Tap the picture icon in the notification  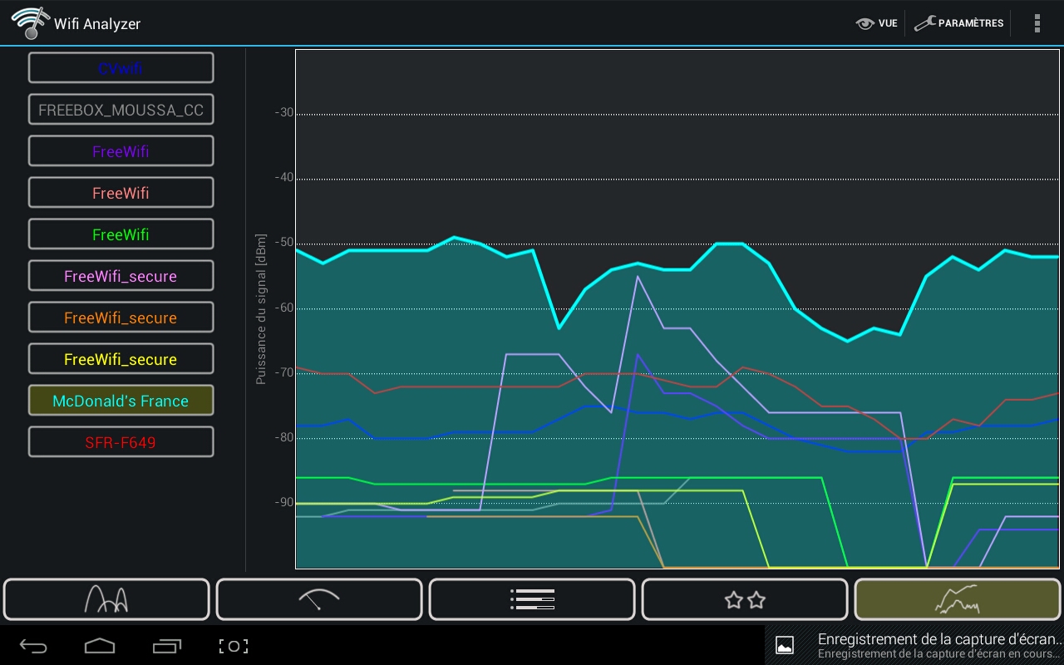click(x=784, y=645)
